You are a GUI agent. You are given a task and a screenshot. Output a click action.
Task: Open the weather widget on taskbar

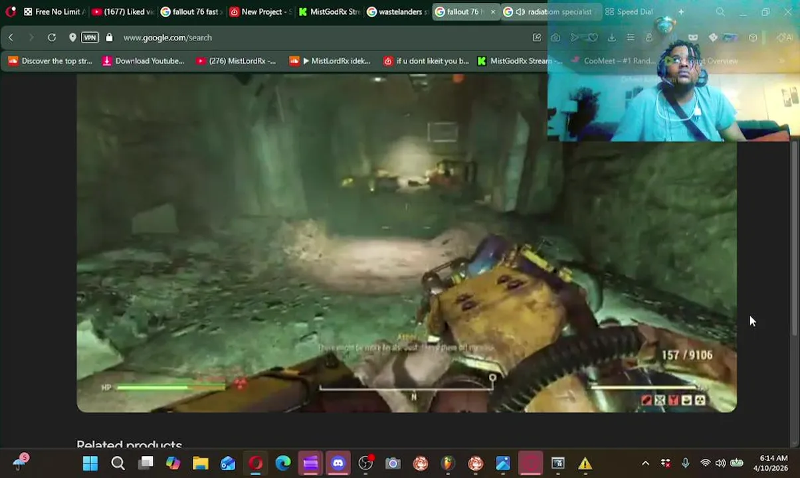pos(20,462)
